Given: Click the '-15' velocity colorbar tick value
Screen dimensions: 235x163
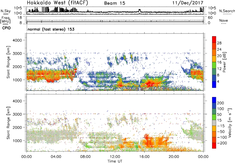Looking at the screenshot, I should [221, 126].
